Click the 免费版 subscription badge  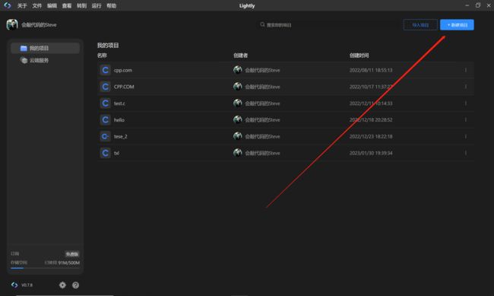tap(72, 254)
